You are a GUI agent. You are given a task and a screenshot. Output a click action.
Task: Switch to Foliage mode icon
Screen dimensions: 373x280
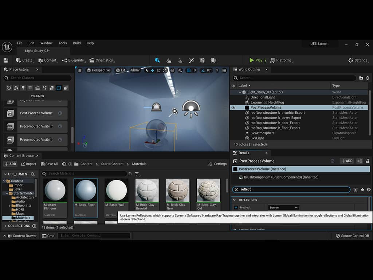180,60
